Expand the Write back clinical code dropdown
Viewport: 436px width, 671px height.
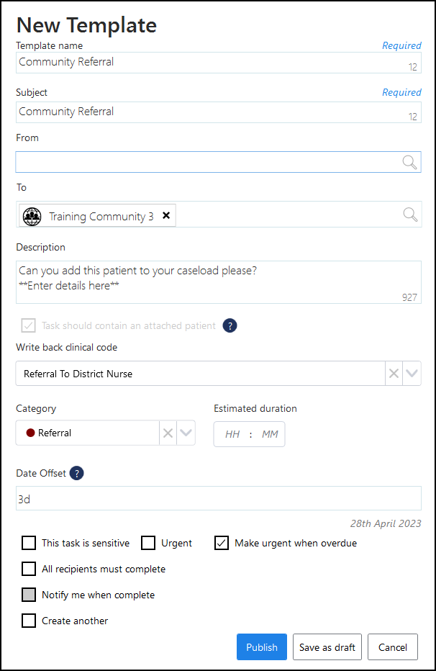(x=412, y=374)
